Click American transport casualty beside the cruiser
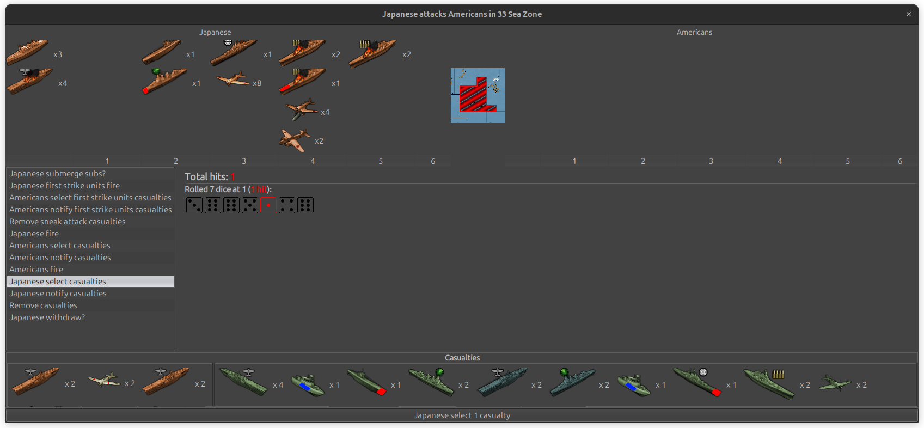The height and width of the screenshot is (428, 924). [x=634, y=384]
